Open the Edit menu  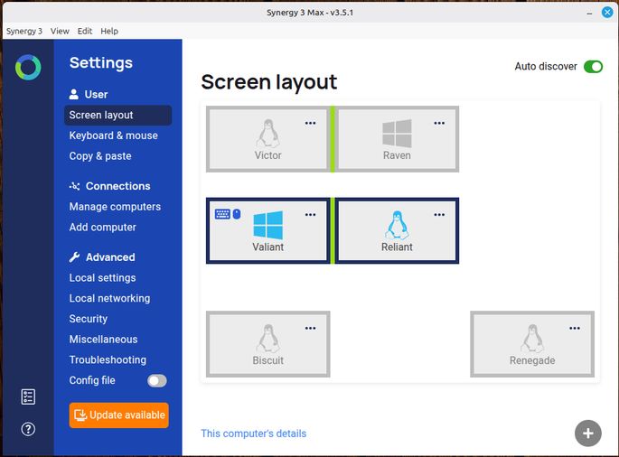[x=84, y=32]
